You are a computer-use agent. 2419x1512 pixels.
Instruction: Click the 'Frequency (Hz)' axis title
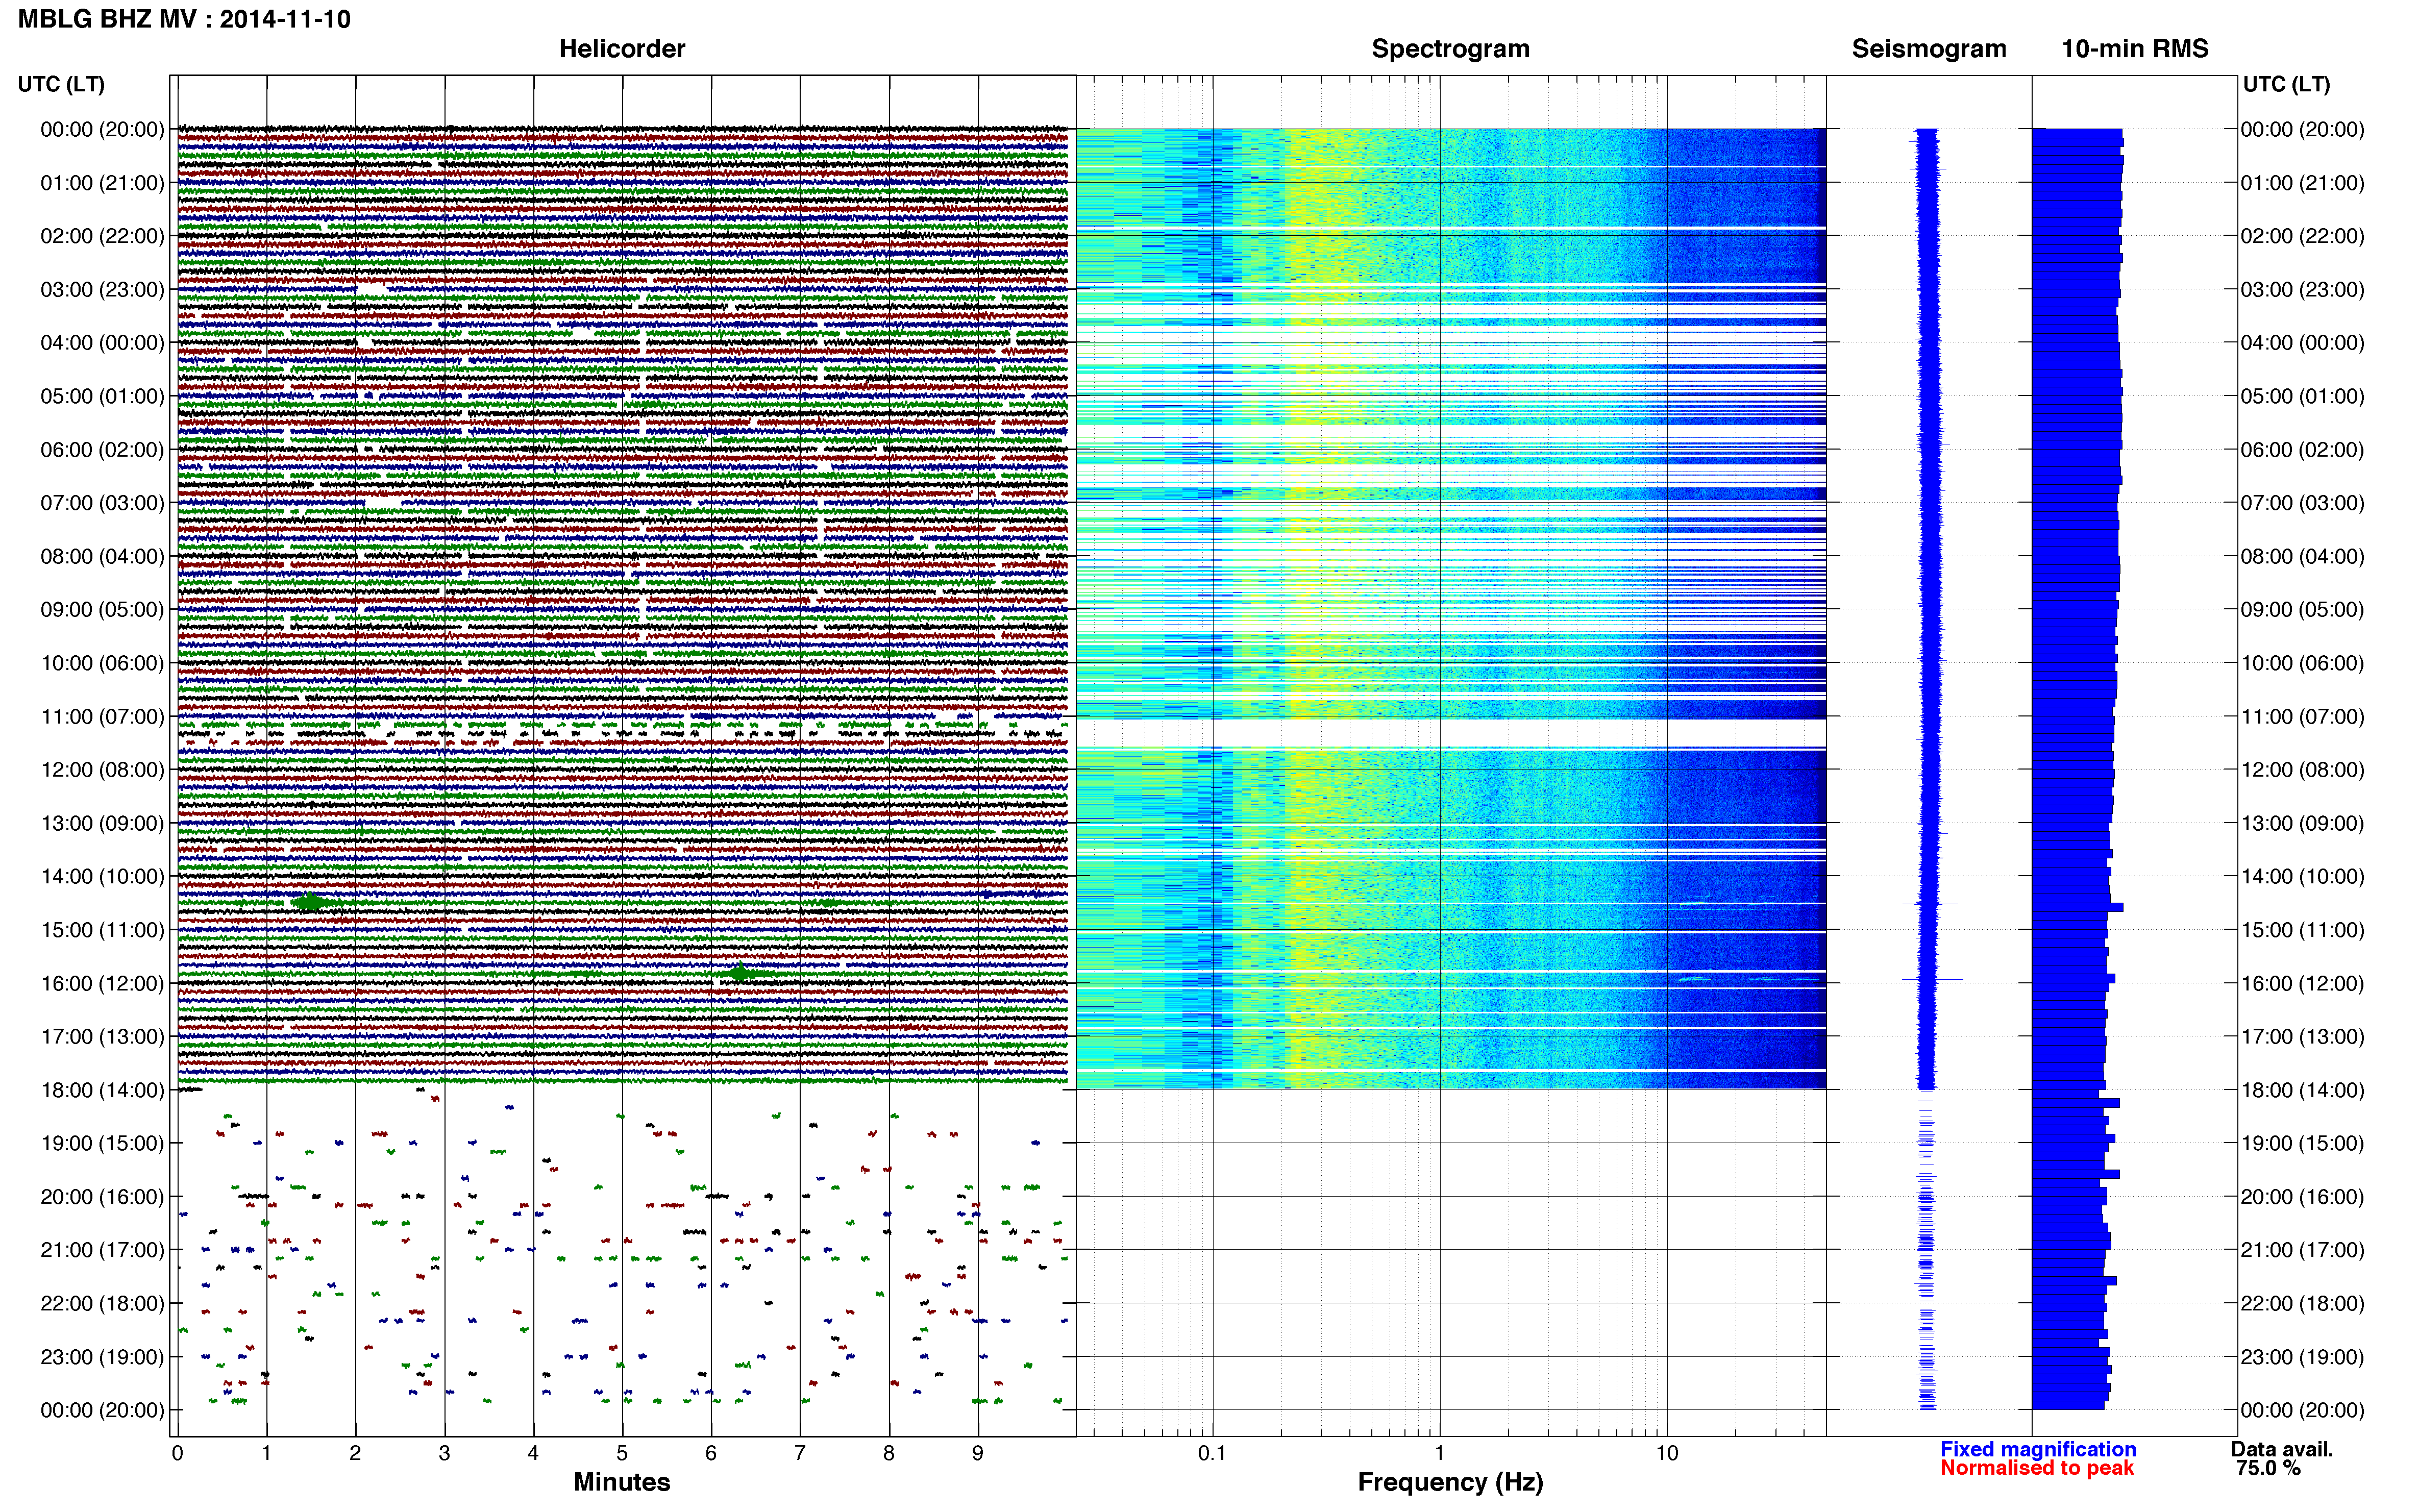coord(1450,1482)
